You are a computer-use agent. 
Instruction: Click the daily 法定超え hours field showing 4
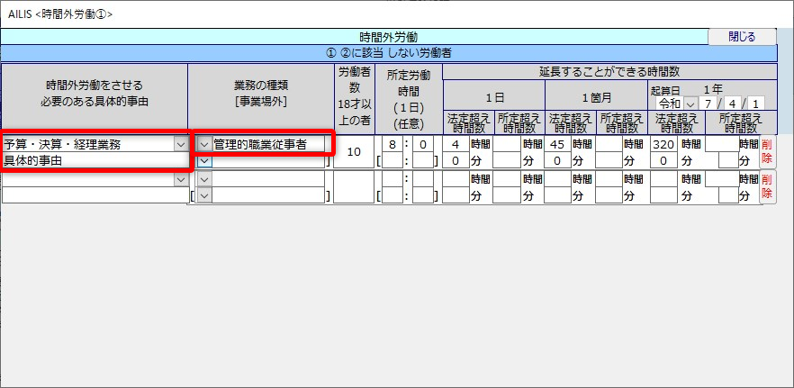[456, 144]
